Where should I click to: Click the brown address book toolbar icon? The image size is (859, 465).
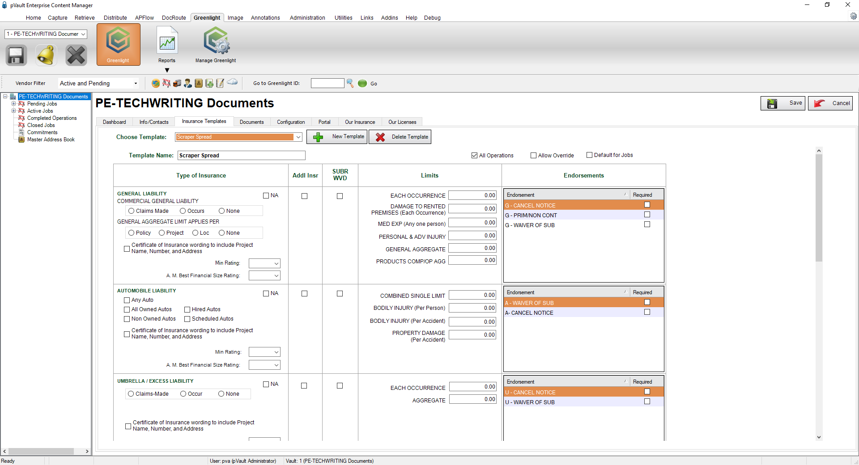click(x=199, y=83)
